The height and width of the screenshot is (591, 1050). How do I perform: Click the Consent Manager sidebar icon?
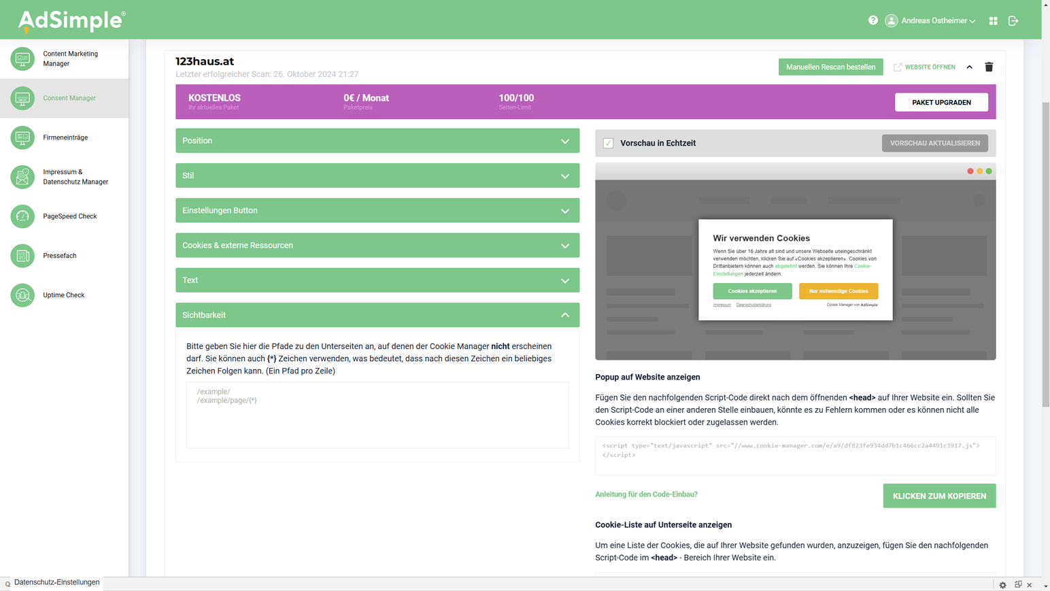pos(22,98)
